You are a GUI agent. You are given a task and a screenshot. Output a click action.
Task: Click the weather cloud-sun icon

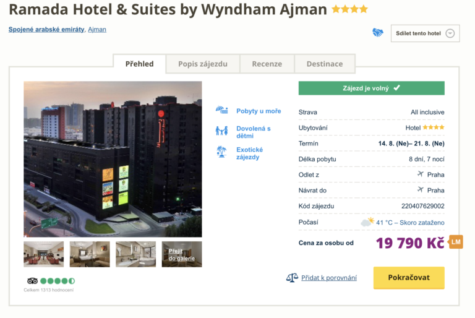pos(367,222)
